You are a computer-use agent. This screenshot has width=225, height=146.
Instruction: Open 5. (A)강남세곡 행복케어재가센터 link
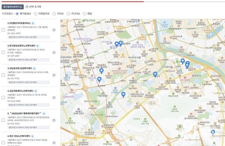coord(24,113)
